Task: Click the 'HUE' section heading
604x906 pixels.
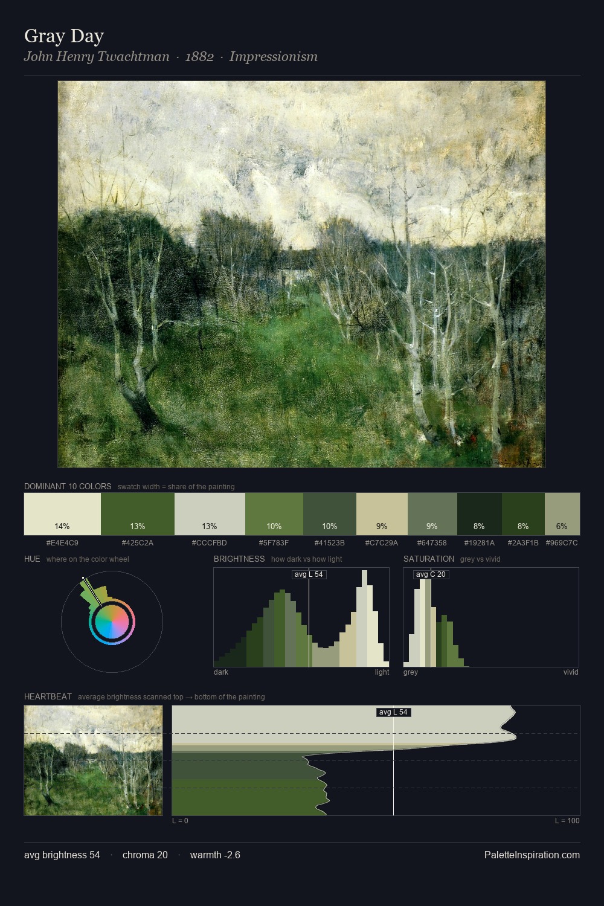Action: [x=32, y=559]
